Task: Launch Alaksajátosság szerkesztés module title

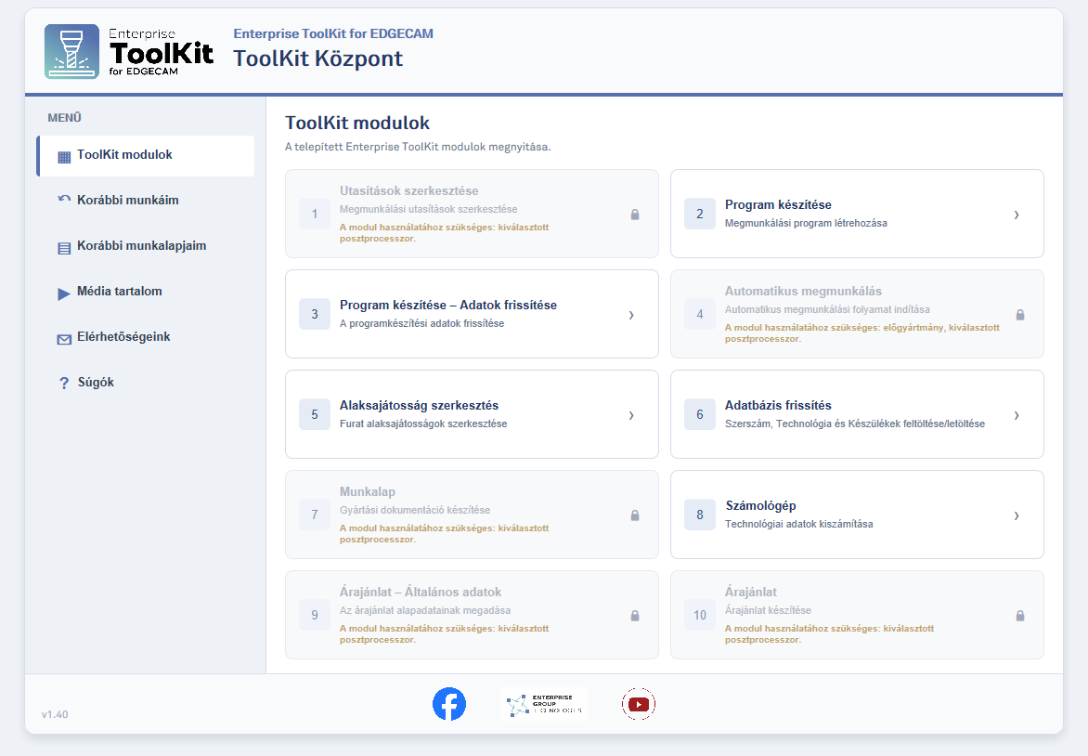Action: [x=419, y=406]
